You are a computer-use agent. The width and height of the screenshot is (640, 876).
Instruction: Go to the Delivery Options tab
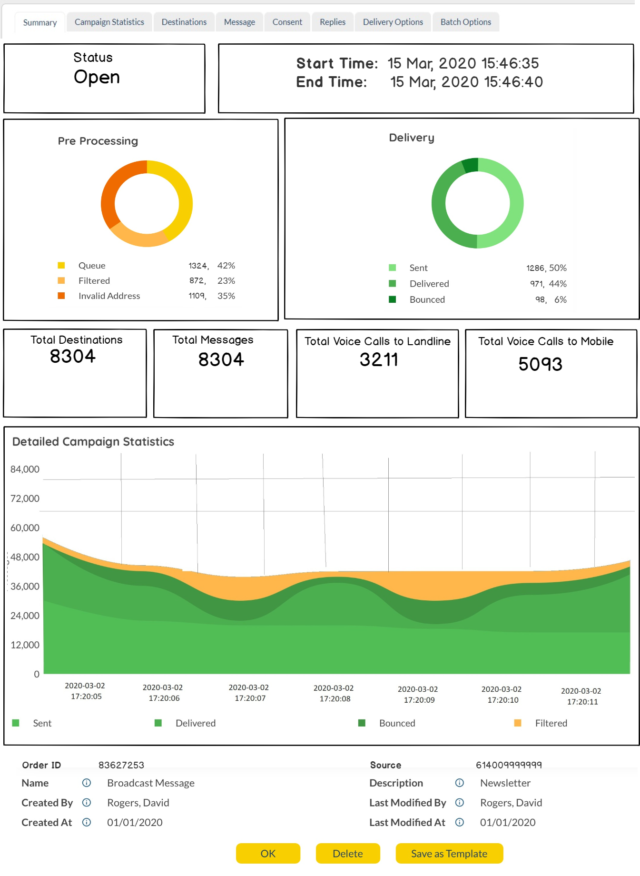point(393,22)
